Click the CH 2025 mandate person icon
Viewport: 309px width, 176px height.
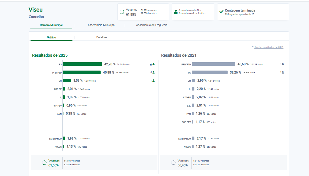pos(153,81)
